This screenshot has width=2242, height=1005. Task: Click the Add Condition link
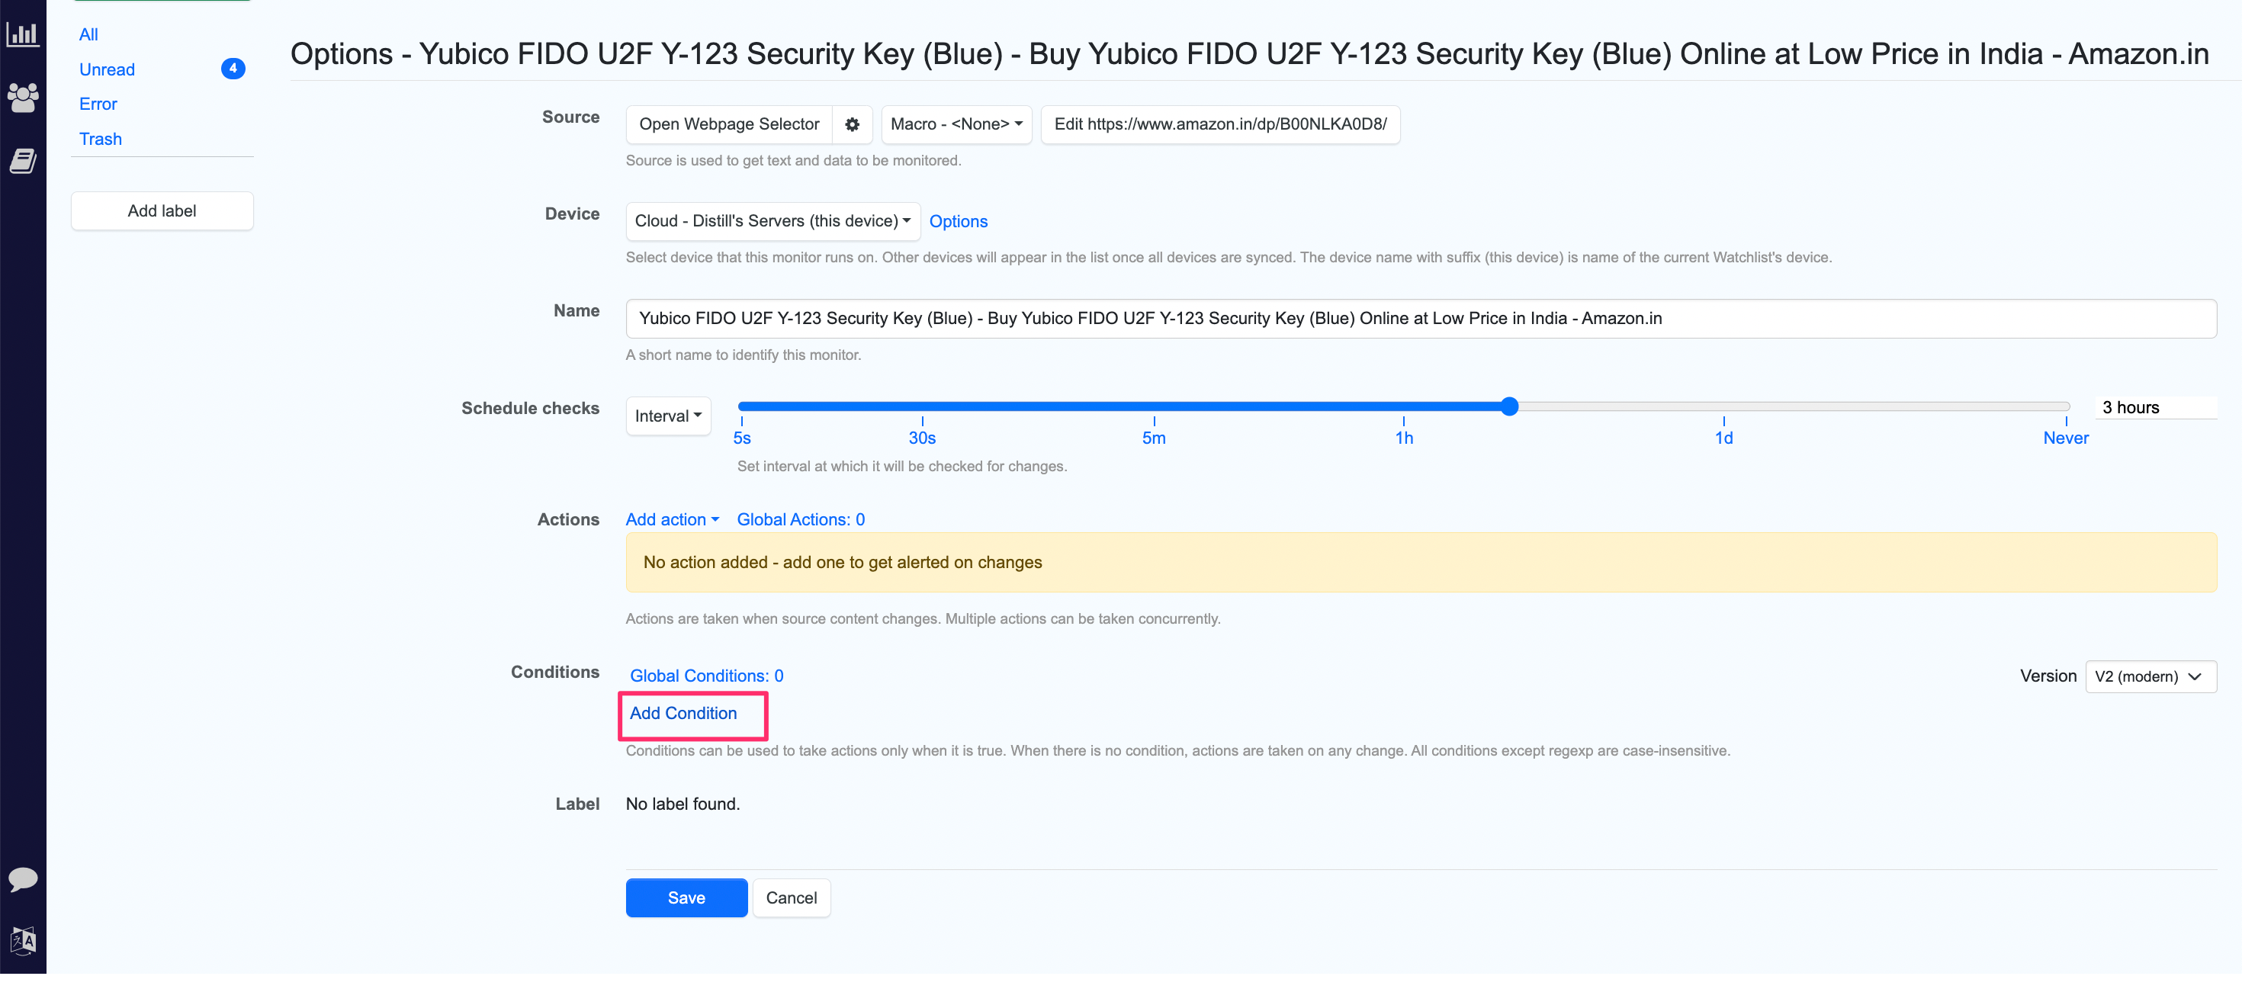683,714
